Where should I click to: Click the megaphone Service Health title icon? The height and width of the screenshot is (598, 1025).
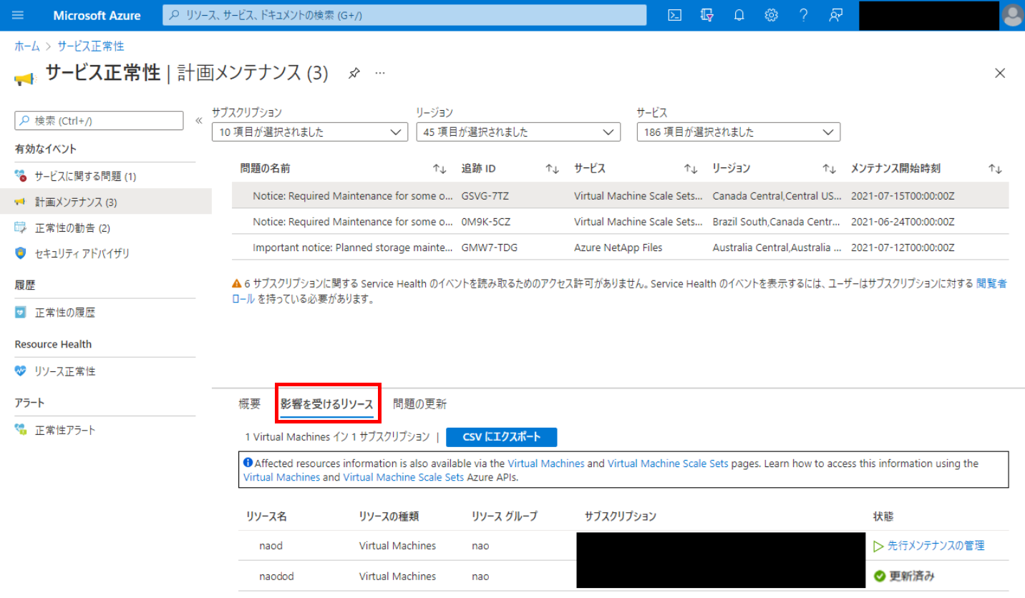click(24, 77)
